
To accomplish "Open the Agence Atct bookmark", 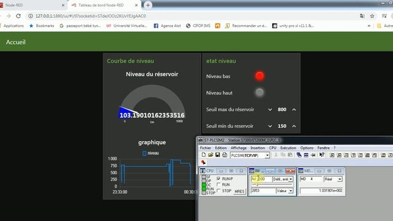I will click(167, 26).
